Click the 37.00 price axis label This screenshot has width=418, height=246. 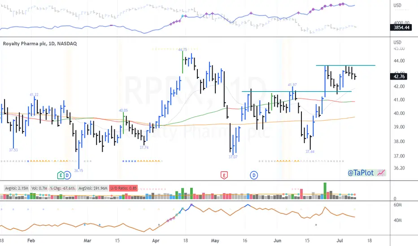click(x=399, y=156)
